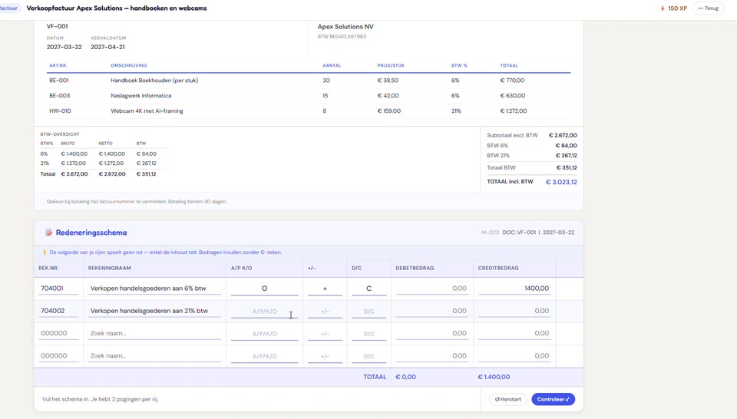This screenshot has width=737, height=419.
Task: Click customer name Apex Solutions NV
Action: click(345, 27)
